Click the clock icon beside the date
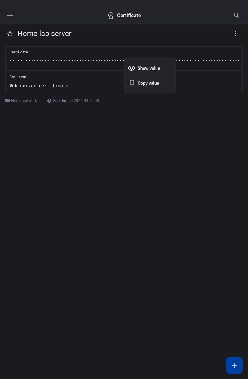The width and height of the screenshot is (248, 379). pyautogui.click(x=49, y=101)
